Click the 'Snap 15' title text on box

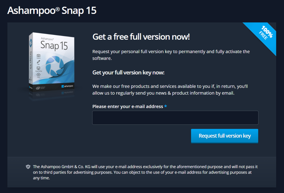pos(54,46)
